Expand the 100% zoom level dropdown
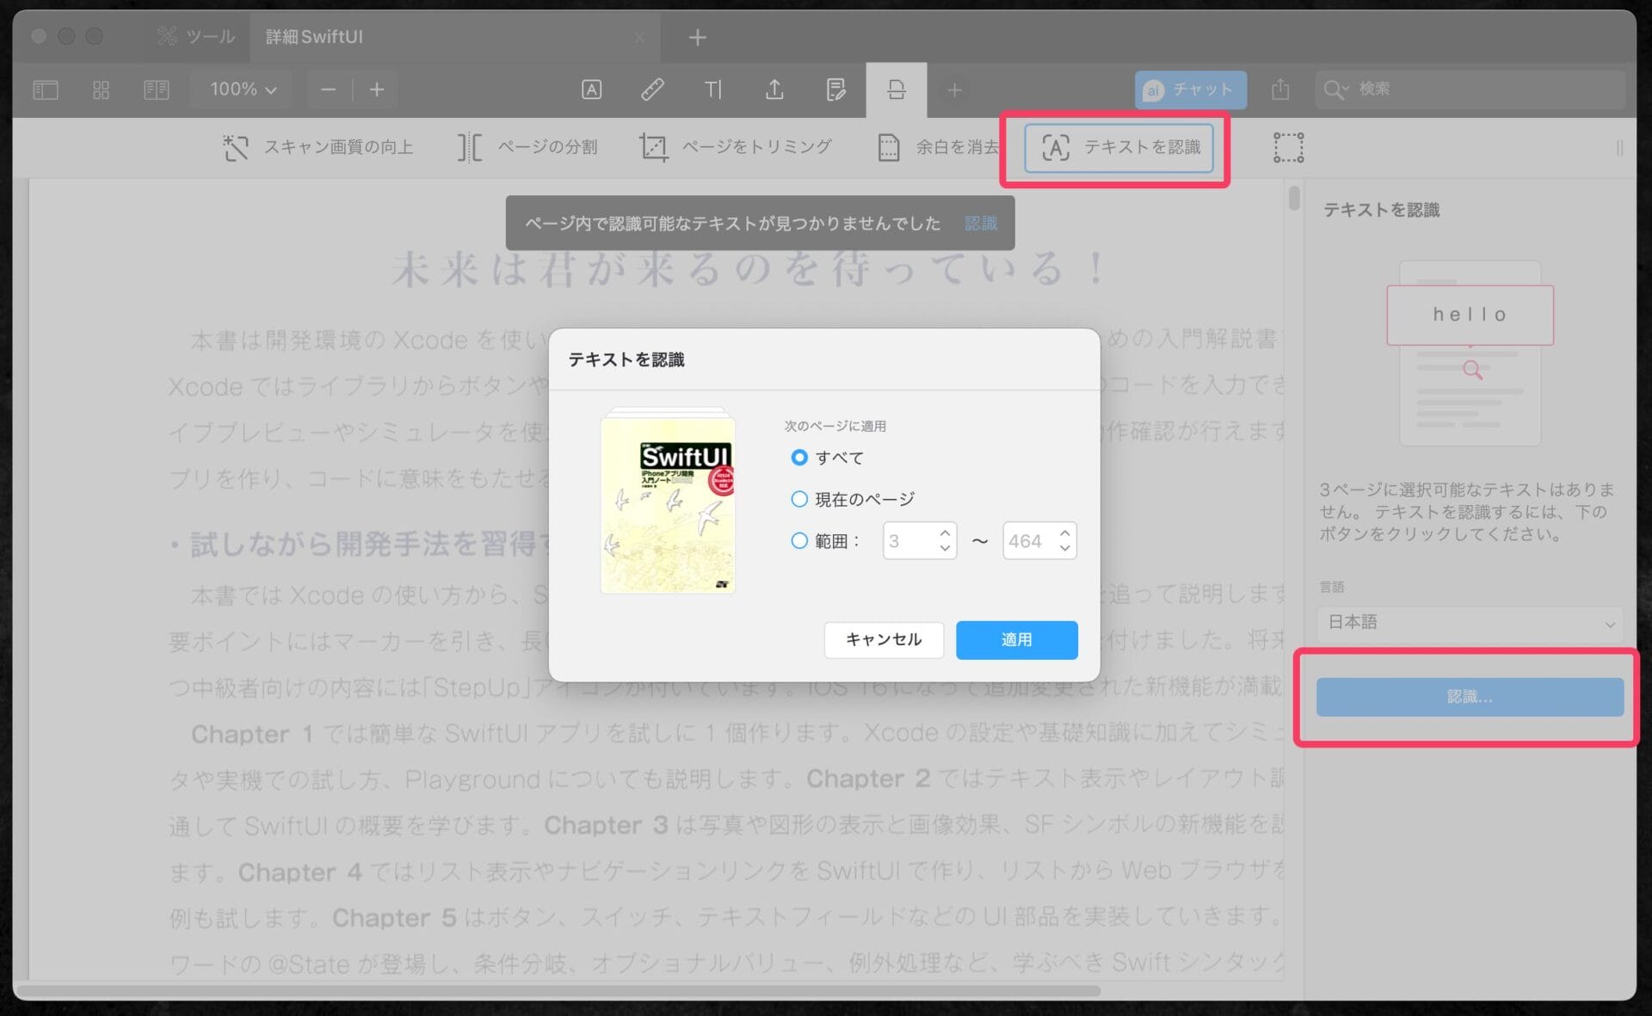This screenshot has width=1652, height=1016. point(243,89)
